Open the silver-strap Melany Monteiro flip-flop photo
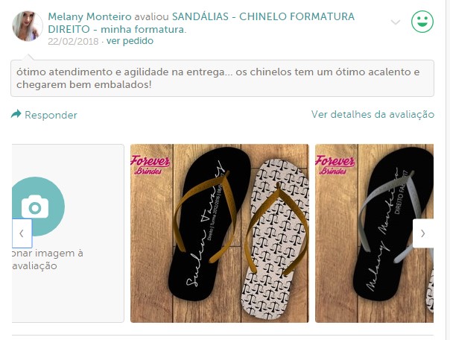Image resolution: width=450 pixels, height=340 pixels. point(374,233)
